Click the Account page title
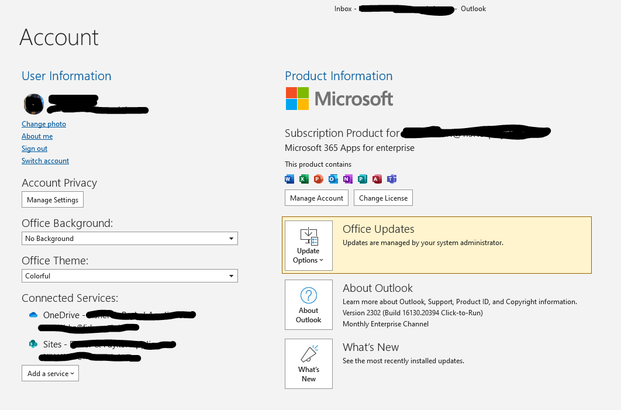Screen dimensions: 621x410 tap(58, 37)
